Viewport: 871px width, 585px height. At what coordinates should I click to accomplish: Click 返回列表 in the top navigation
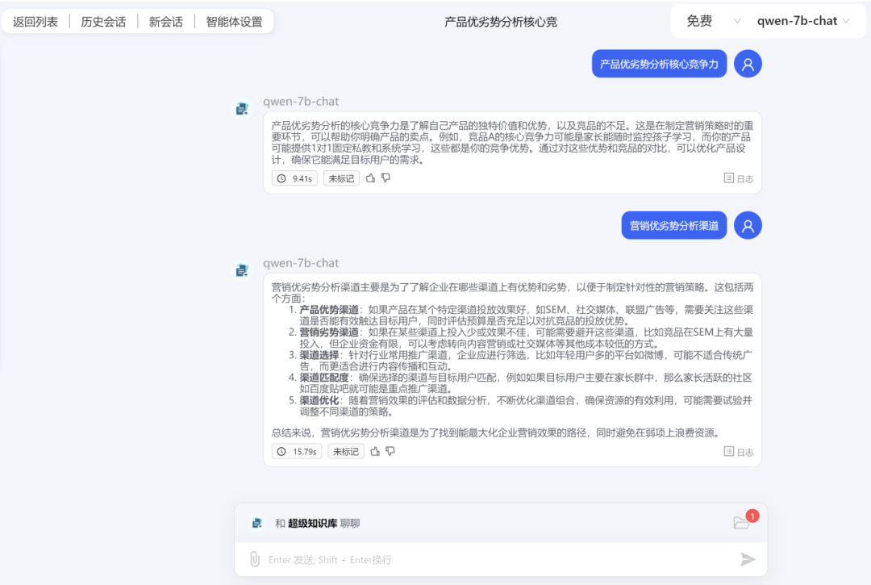point(35,22)
